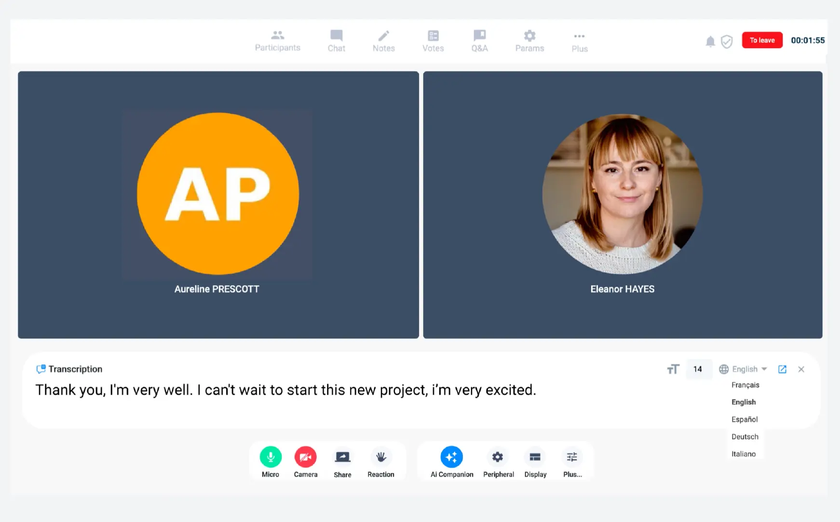Viewport: 840px width, 522px height.
Task: Open the Q&A panel
Action: (x=479, y=40)
